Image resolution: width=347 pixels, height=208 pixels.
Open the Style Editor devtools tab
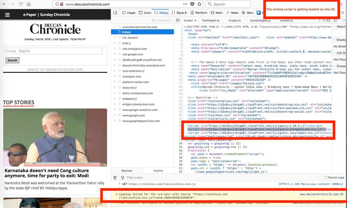(x=179, y=13)
